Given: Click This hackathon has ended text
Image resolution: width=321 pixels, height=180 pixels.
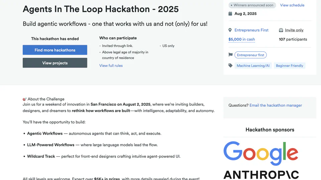Looking at the screenshot, I should pos(55,39).
